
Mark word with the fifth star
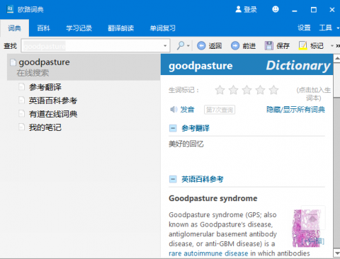click(274, 90)
